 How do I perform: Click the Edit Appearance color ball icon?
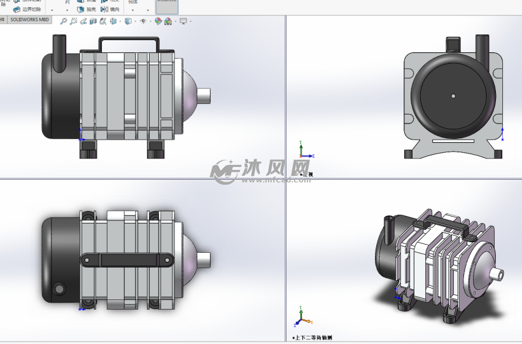click(x=158, y=21)
